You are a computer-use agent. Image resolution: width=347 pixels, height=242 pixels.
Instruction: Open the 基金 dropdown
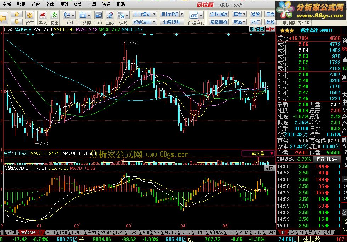pos(239,15)
